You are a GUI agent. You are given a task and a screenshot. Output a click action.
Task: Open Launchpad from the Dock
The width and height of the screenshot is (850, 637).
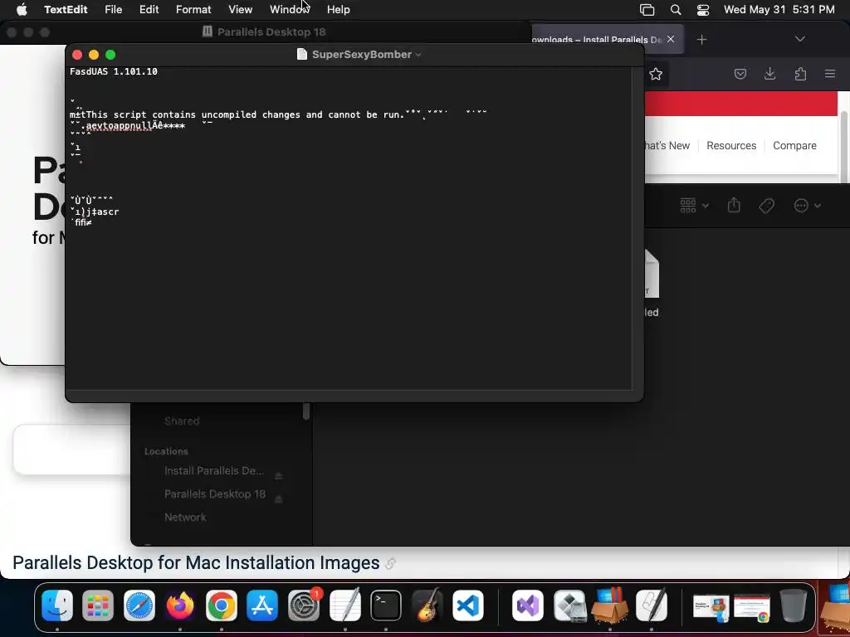click(x=98, y=605)
